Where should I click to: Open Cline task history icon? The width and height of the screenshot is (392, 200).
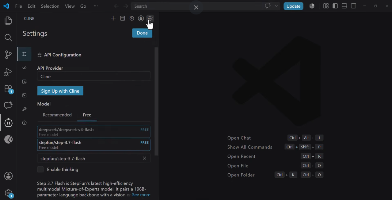pyautogui.click(x=132, y=18)
